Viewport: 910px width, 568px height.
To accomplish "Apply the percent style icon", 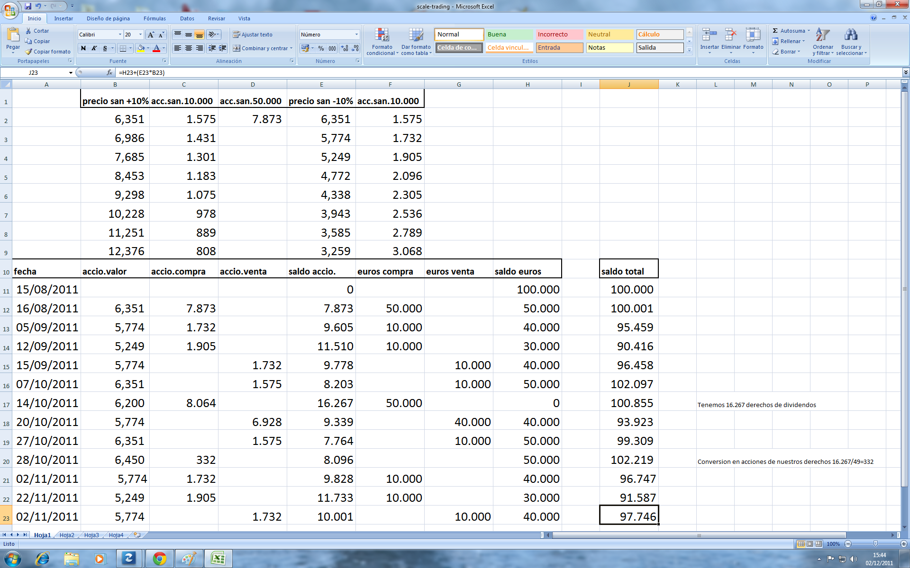I will point(321,48).
